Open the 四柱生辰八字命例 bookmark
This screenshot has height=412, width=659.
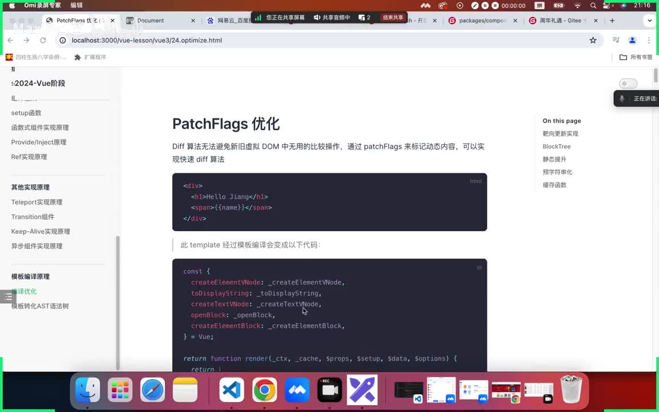click(36, 57)
